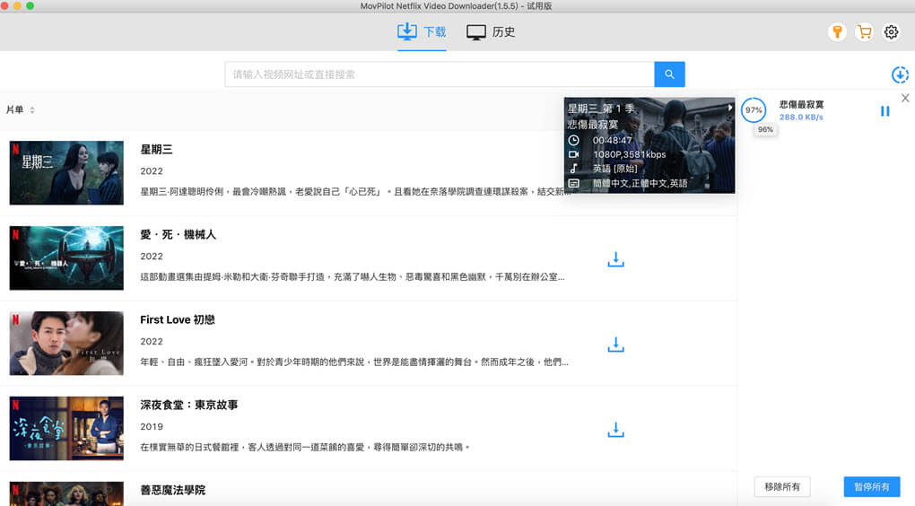915x506 pixels.
Task: Select the 星期三 title text
Action: (x=156, y=150)
